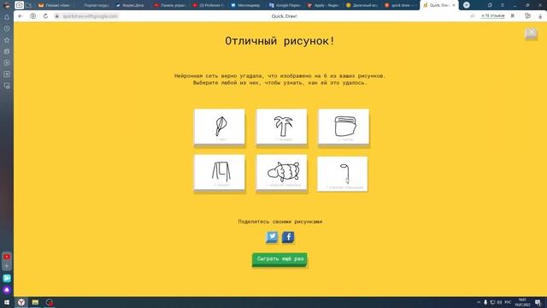The image size is (547, 308).
Task: Open the video play icon in sidebar
Action: coord(7,62)
